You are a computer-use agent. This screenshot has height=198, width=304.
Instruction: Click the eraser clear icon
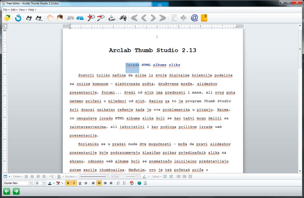point(50,18)
